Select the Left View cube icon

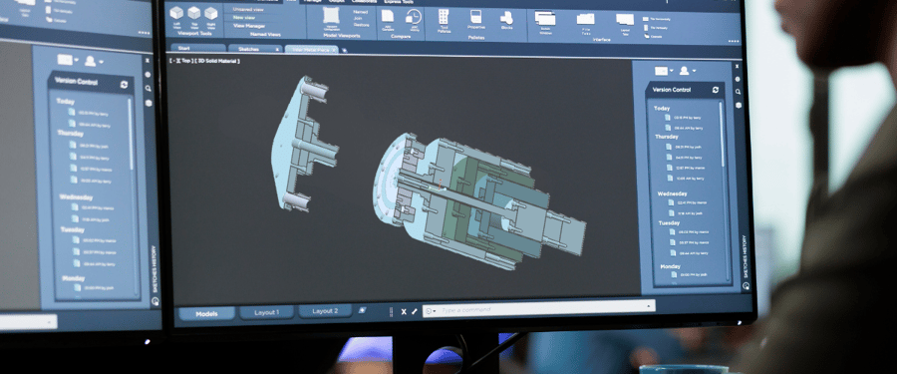tap(176, 12)
